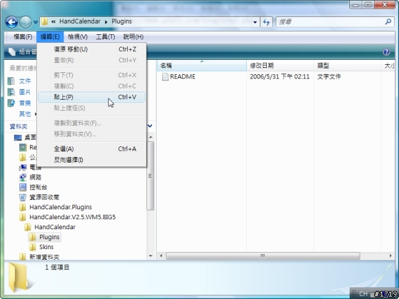The image size is (399, 299).
Task: Click the Skins folder icon in tree
Action: click(32, 247)
